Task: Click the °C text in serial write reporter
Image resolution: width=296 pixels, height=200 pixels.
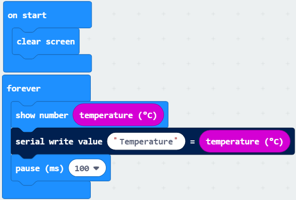Action: tap(274, 142)
